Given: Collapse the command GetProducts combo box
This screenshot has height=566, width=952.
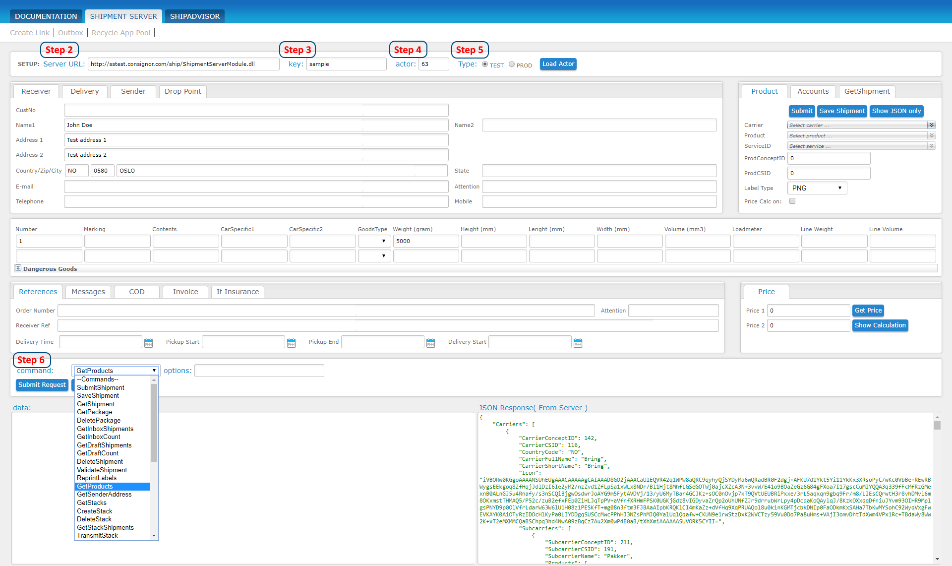Looking at the screenshot, I should click(117, 371).
